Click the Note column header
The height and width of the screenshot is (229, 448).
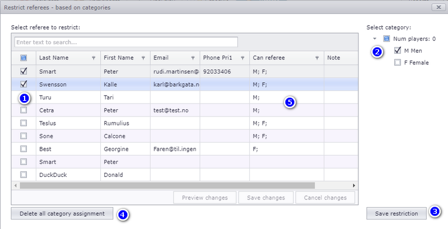point(340,58)
